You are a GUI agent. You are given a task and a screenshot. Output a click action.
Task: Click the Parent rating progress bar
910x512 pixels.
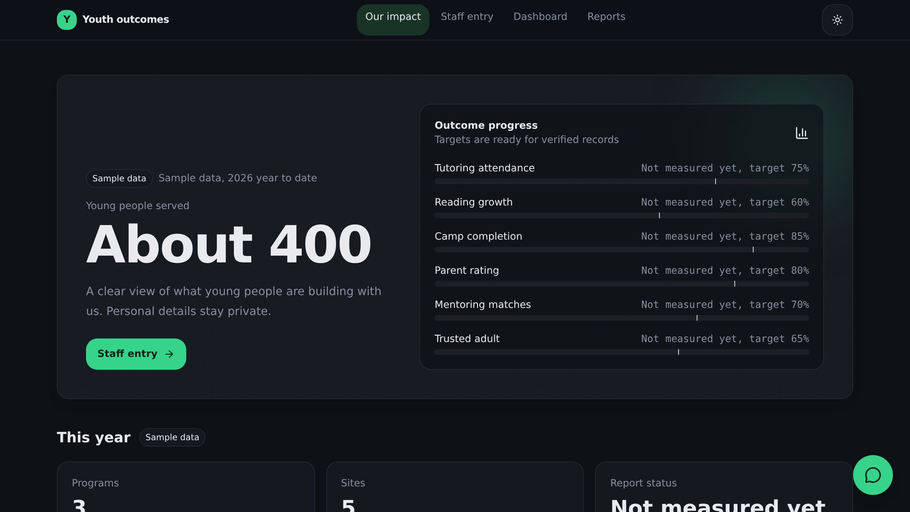621,284
